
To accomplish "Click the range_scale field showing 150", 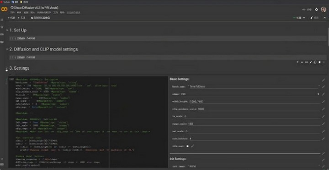I will [255, 124].
